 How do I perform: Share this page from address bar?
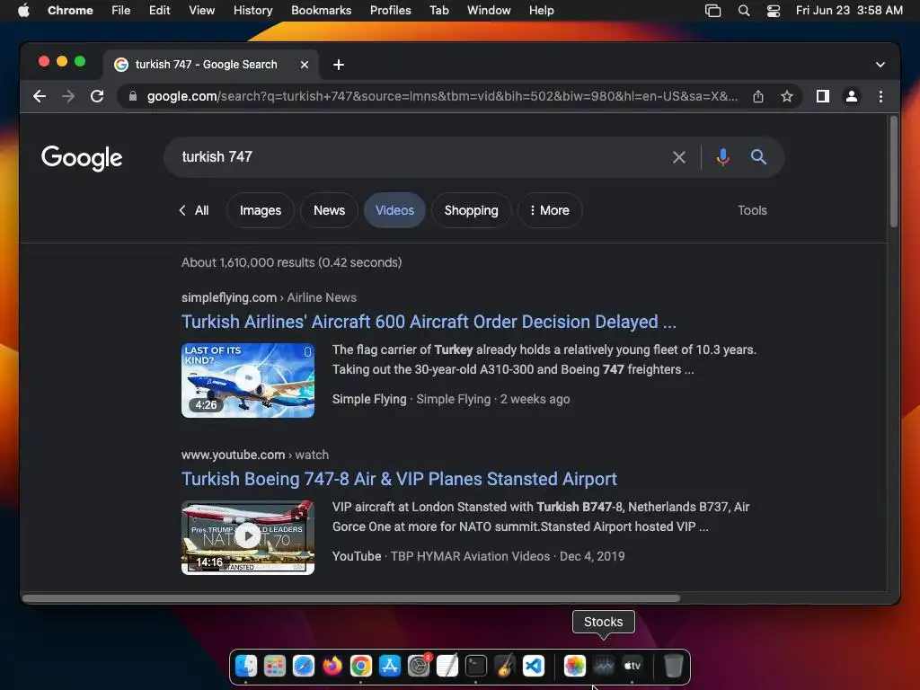tap(758, 96)
